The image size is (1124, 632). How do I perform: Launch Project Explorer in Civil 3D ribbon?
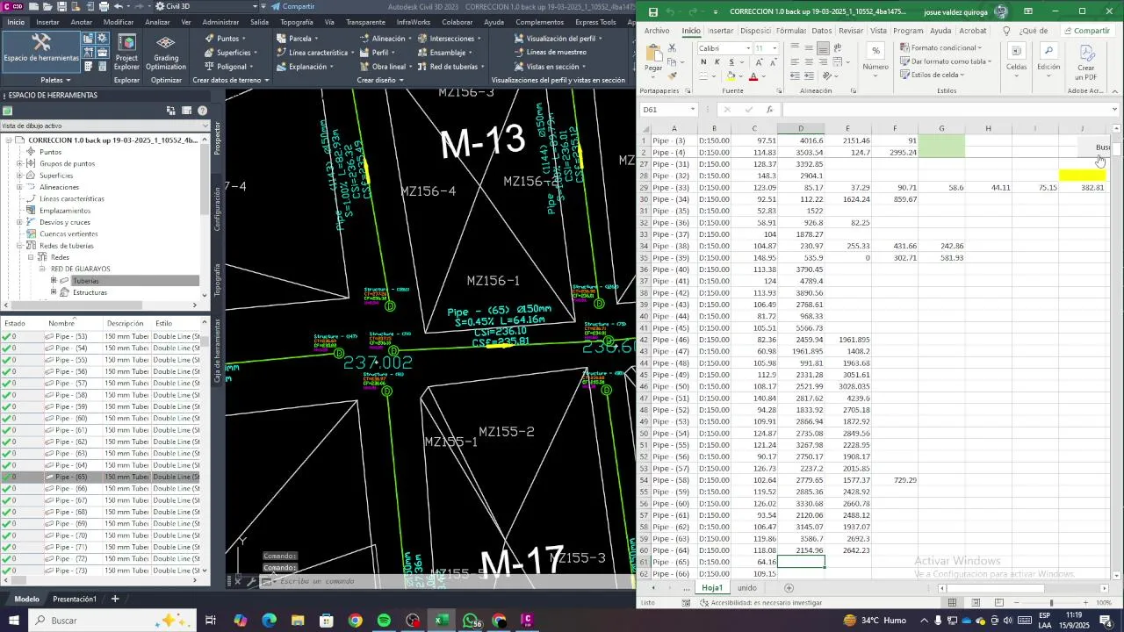point(126,53)
